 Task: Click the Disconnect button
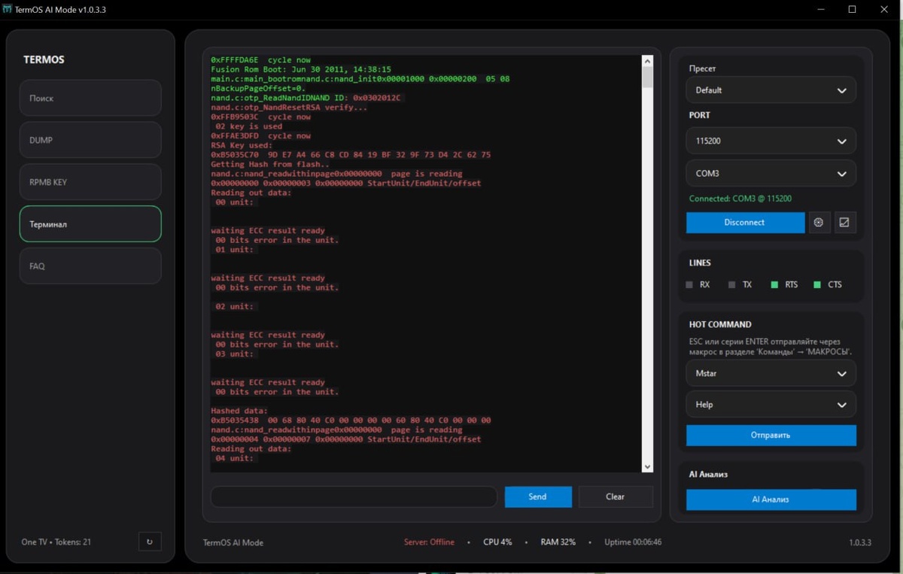(745, 223)
